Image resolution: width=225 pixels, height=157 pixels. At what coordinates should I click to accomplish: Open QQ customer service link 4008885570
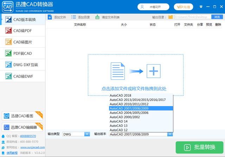pyautogui.click(x=28, y=136)
